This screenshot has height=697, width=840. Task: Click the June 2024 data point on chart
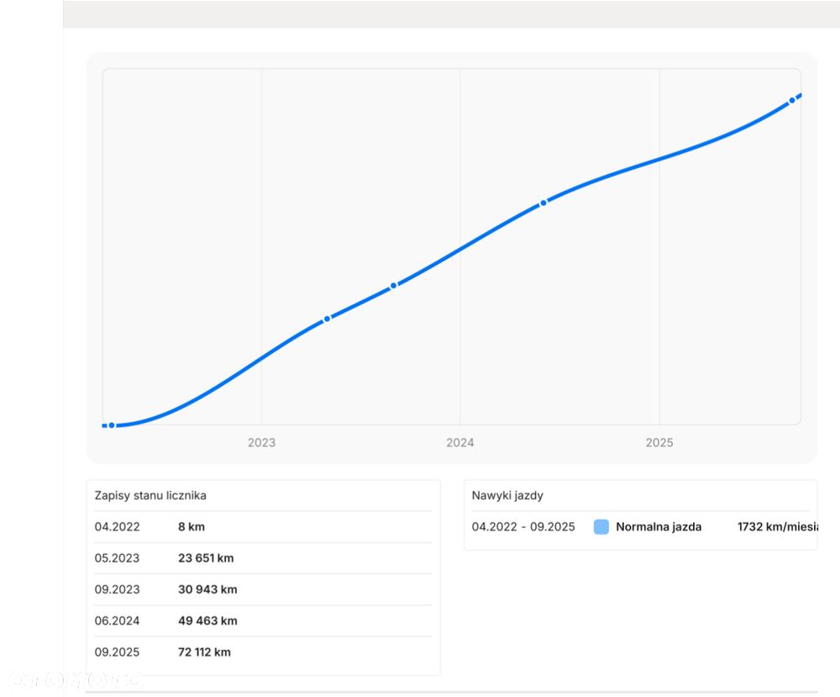point(543,203)
